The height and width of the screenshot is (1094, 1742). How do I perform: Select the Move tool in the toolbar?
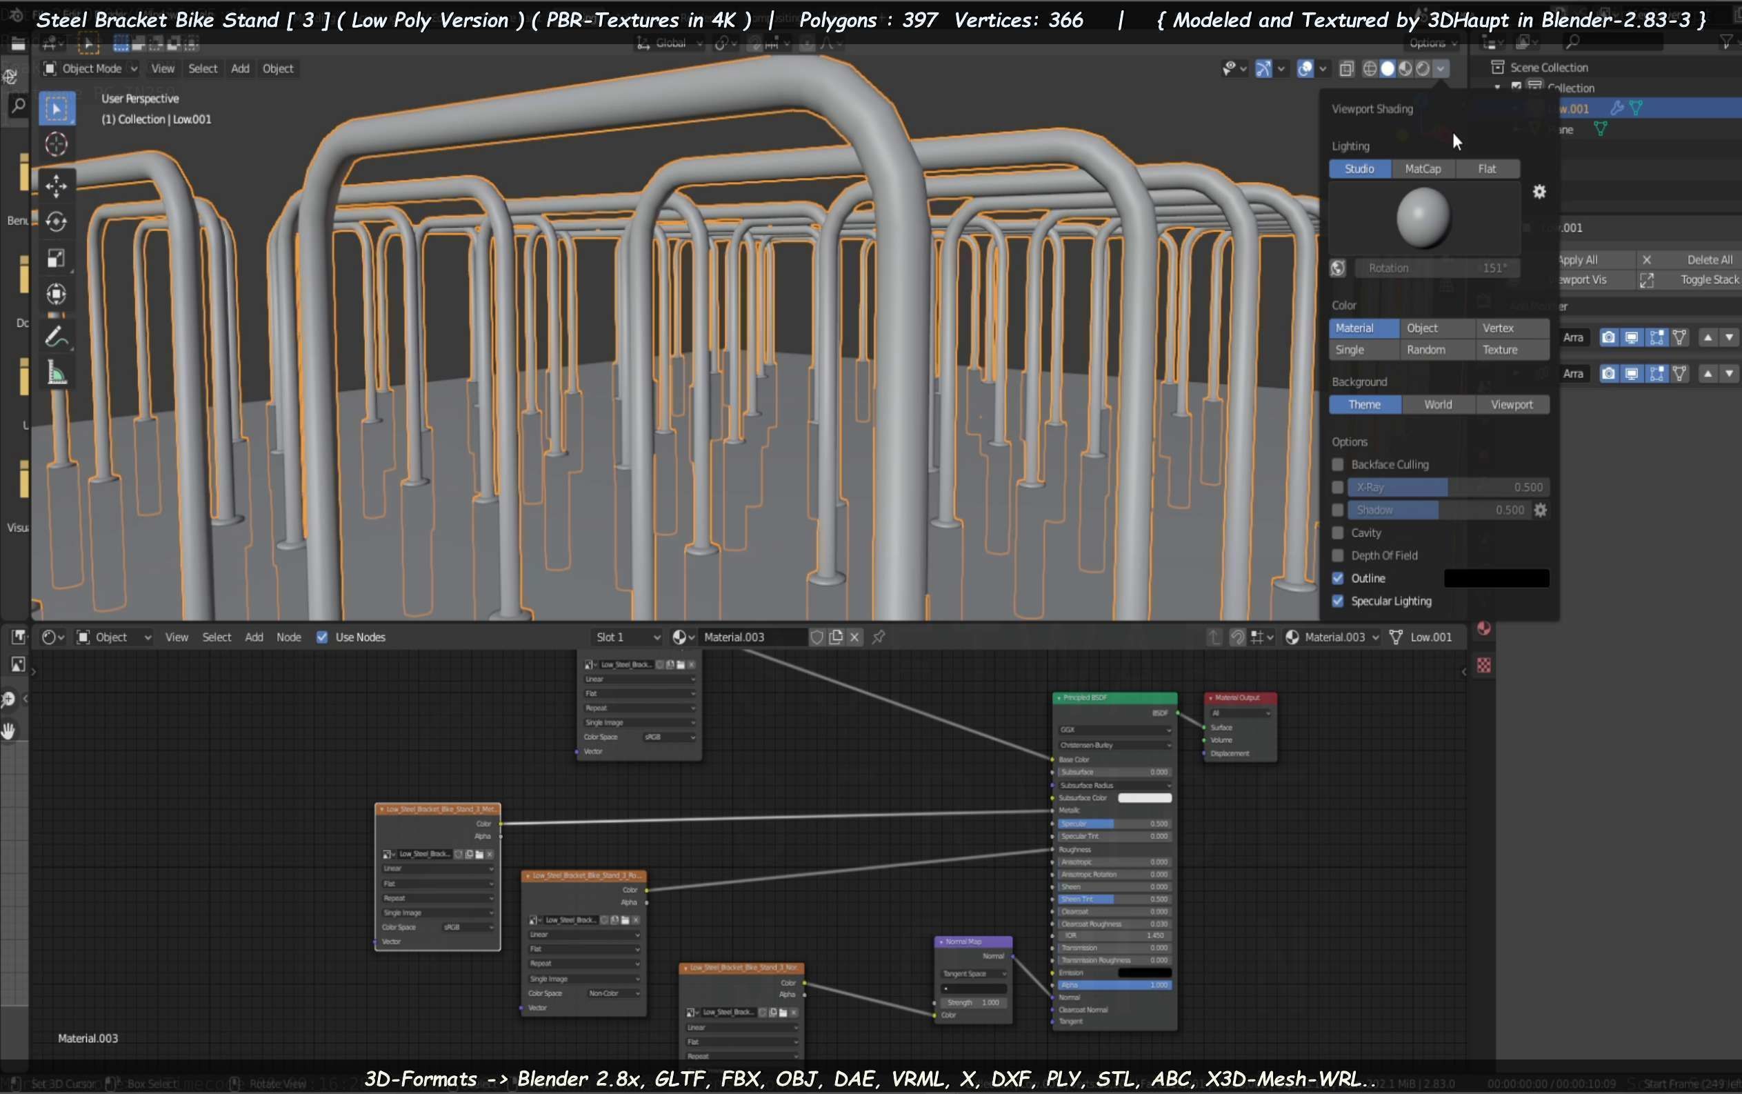coord(56,186)
